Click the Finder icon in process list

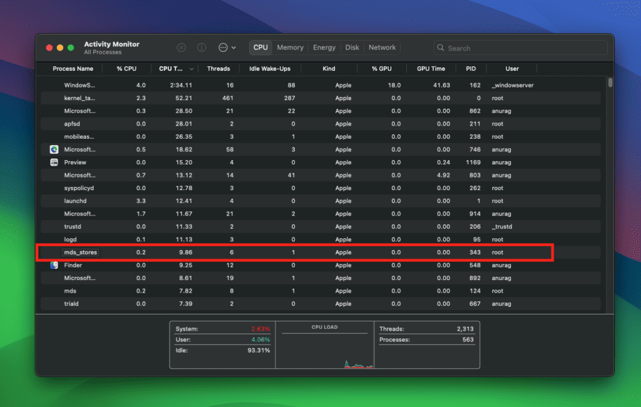tap(54, 265)
